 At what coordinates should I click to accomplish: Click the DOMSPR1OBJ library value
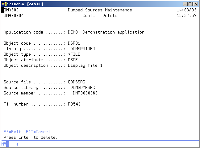(83, 49)
